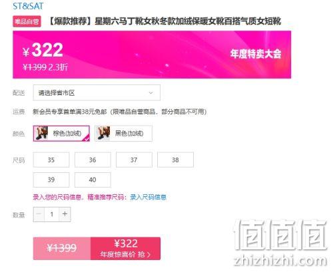Viewport: 333px width, 272px height.
Task: Expand the 请选择省市区 delivery dropdown
Action: [97, 92]
